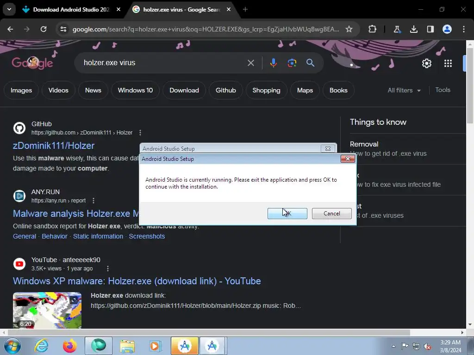Viewport: 474px width, 355px height.
Task: Open search Tools
Action: (443, 90)
